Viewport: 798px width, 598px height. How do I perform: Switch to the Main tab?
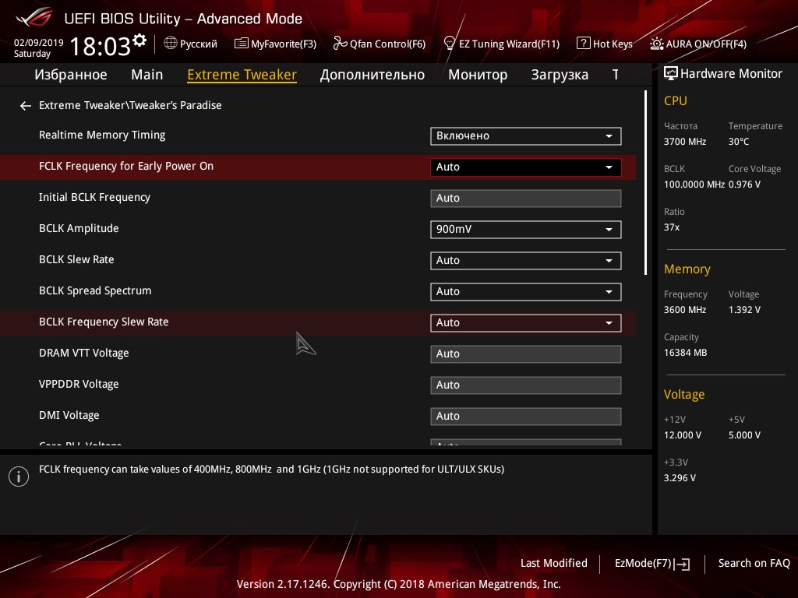[147, 75]
